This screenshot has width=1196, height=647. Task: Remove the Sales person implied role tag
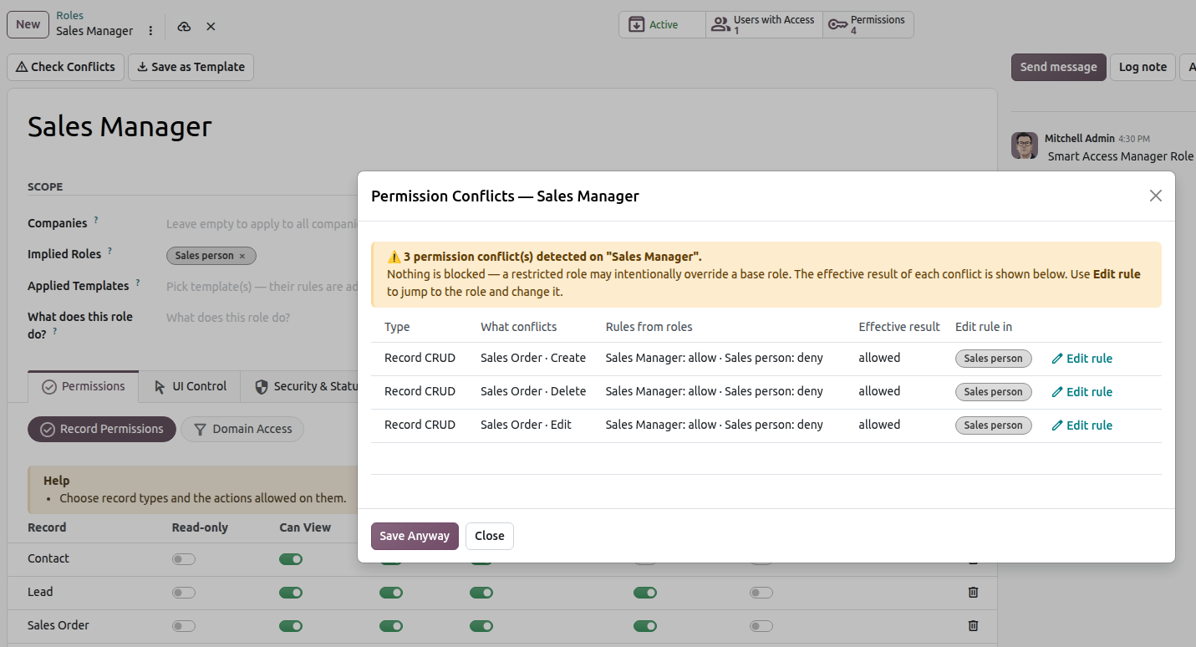click(x=242, y=256)
